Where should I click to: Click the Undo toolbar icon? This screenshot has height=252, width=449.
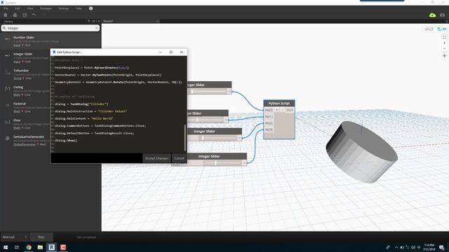click(x=34, y=15)
